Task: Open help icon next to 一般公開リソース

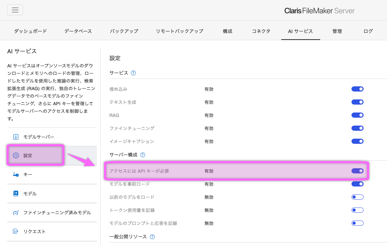Action: 152,237
